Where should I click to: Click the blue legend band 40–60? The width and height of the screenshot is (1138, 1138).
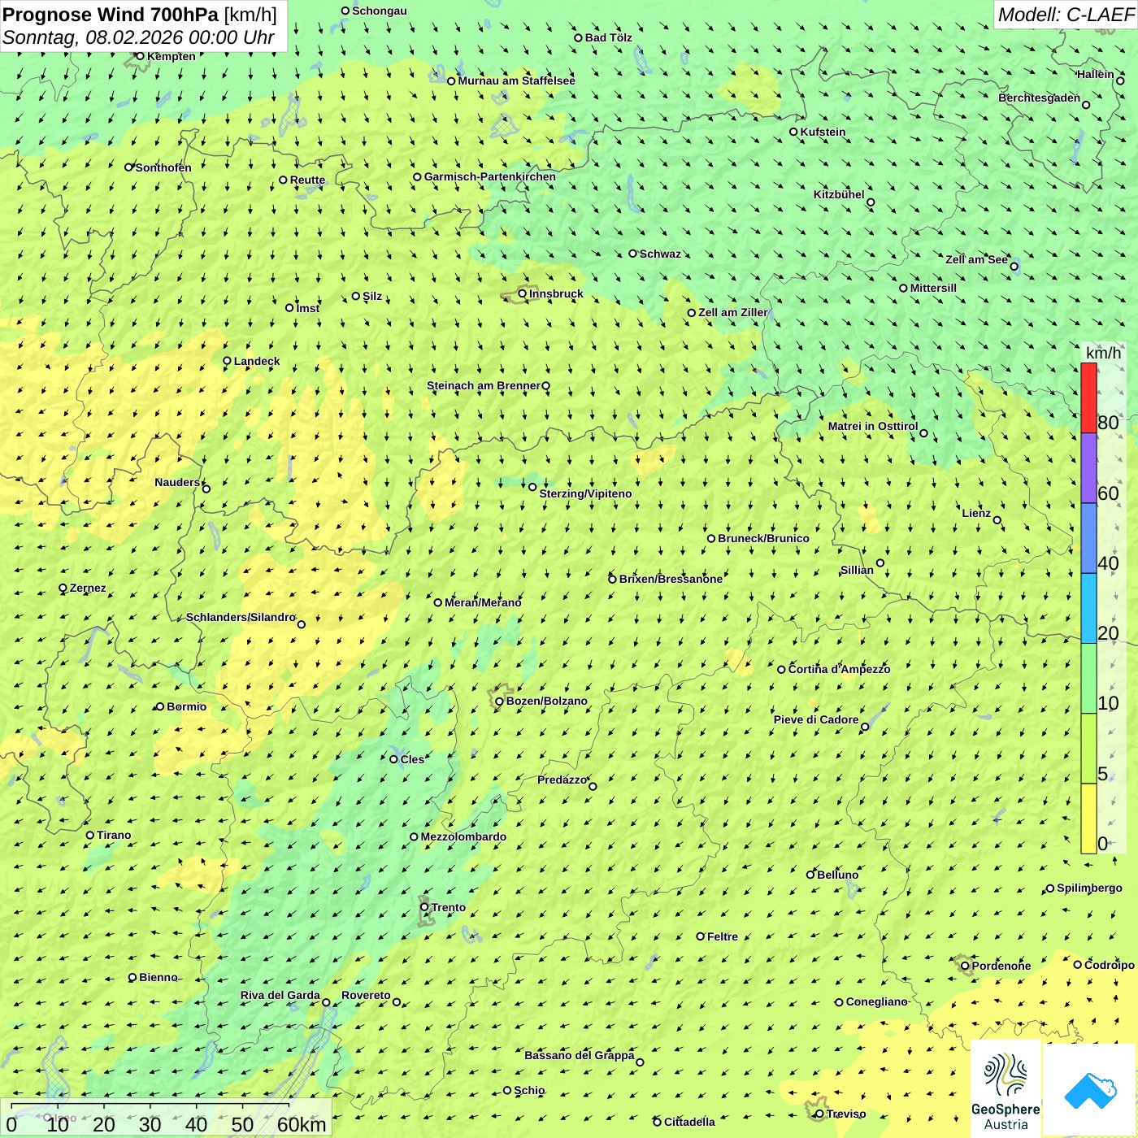click(1088, 538)
